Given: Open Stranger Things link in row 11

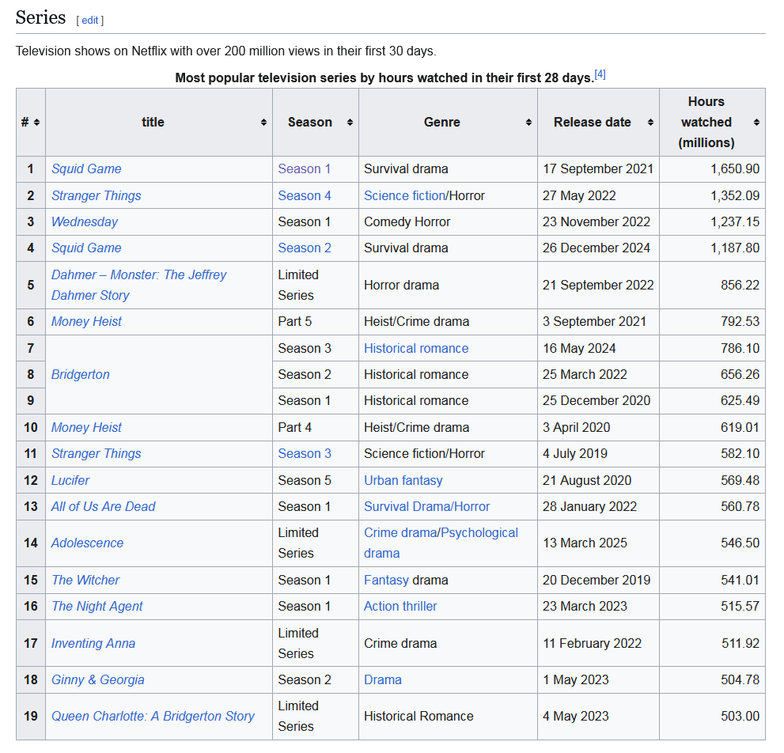Looking at the screenshot, I should tap(96, 453).
